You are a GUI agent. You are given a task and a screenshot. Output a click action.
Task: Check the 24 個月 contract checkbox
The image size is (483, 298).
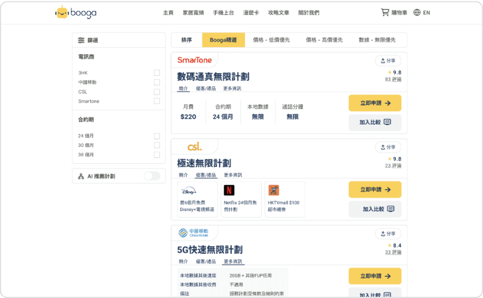(157, 136)
